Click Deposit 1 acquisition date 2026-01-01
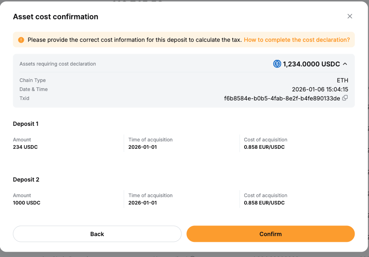The width and height of the screenshot is (369, 257). [142, 147]
